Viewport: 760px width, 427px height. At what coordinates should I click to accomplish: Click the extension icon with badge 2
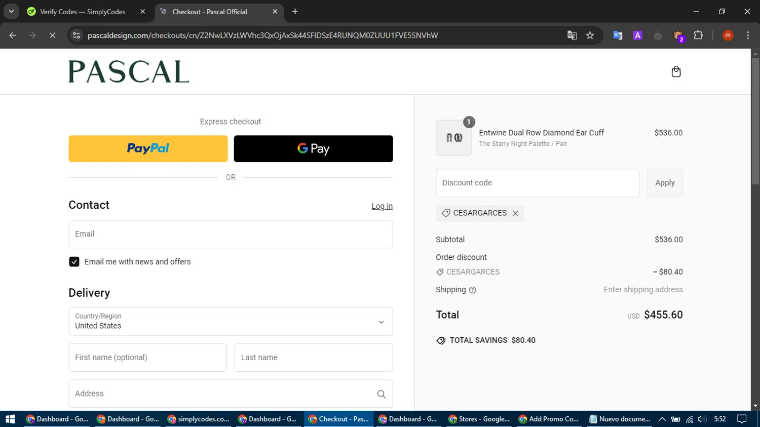pyautogui.click(x=678, y=36)
